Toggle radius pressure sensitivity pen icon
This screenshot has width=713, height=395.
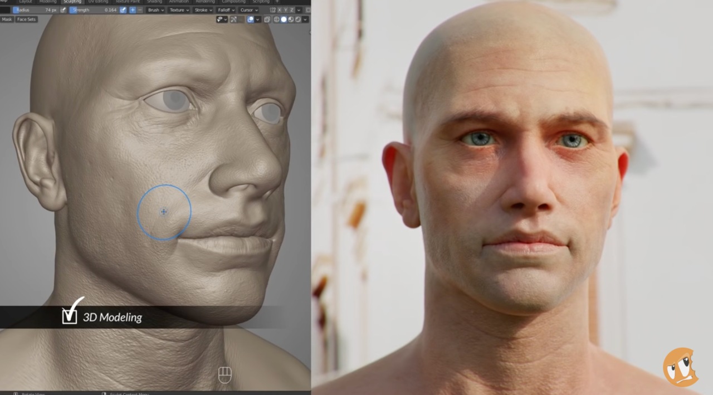pyautogui.click(x=63, y=10)
